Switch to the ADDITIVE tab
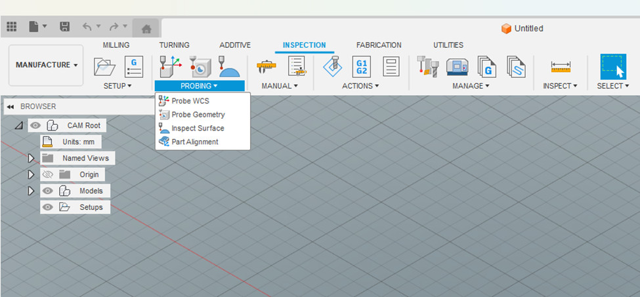This screenshot has height=297, width=640. [235, 45]
